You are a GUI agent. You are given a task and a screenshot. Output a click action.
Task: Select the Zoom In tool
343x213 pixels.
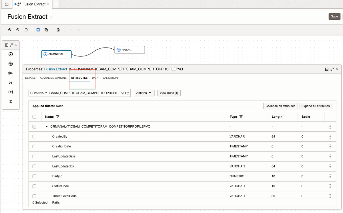click(x=10, y=30)
